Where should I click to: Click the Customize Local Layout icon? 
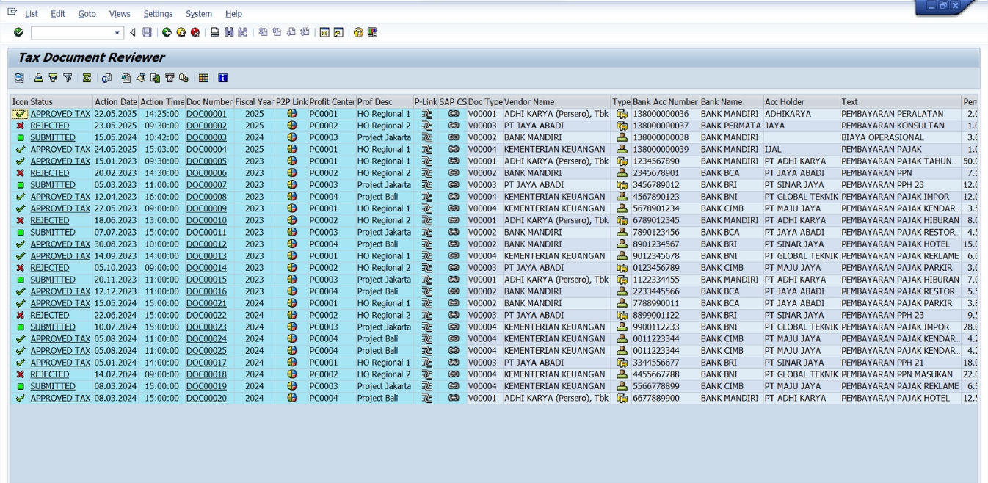[x=373, y=32]
